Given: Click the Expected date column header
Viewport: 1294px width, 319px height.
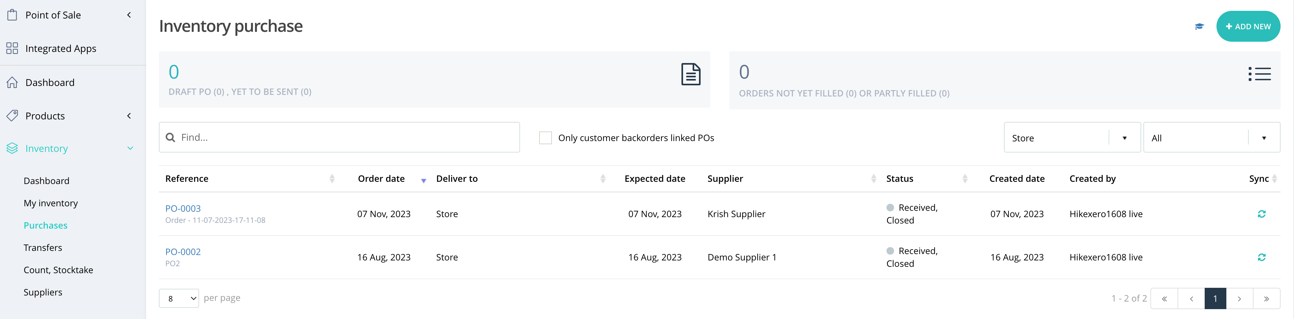Looking at the screenshot, I should [x=655, y=179].
